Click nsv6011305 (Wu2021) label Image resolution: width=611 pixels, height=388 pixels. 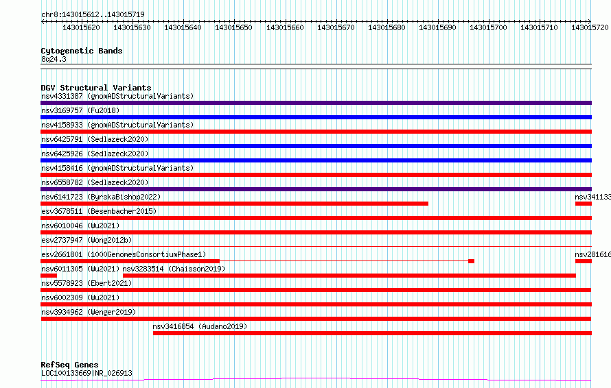coord(80,269)
